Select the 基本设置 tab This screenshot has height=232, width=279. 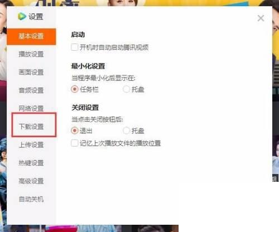coord(31,36)
